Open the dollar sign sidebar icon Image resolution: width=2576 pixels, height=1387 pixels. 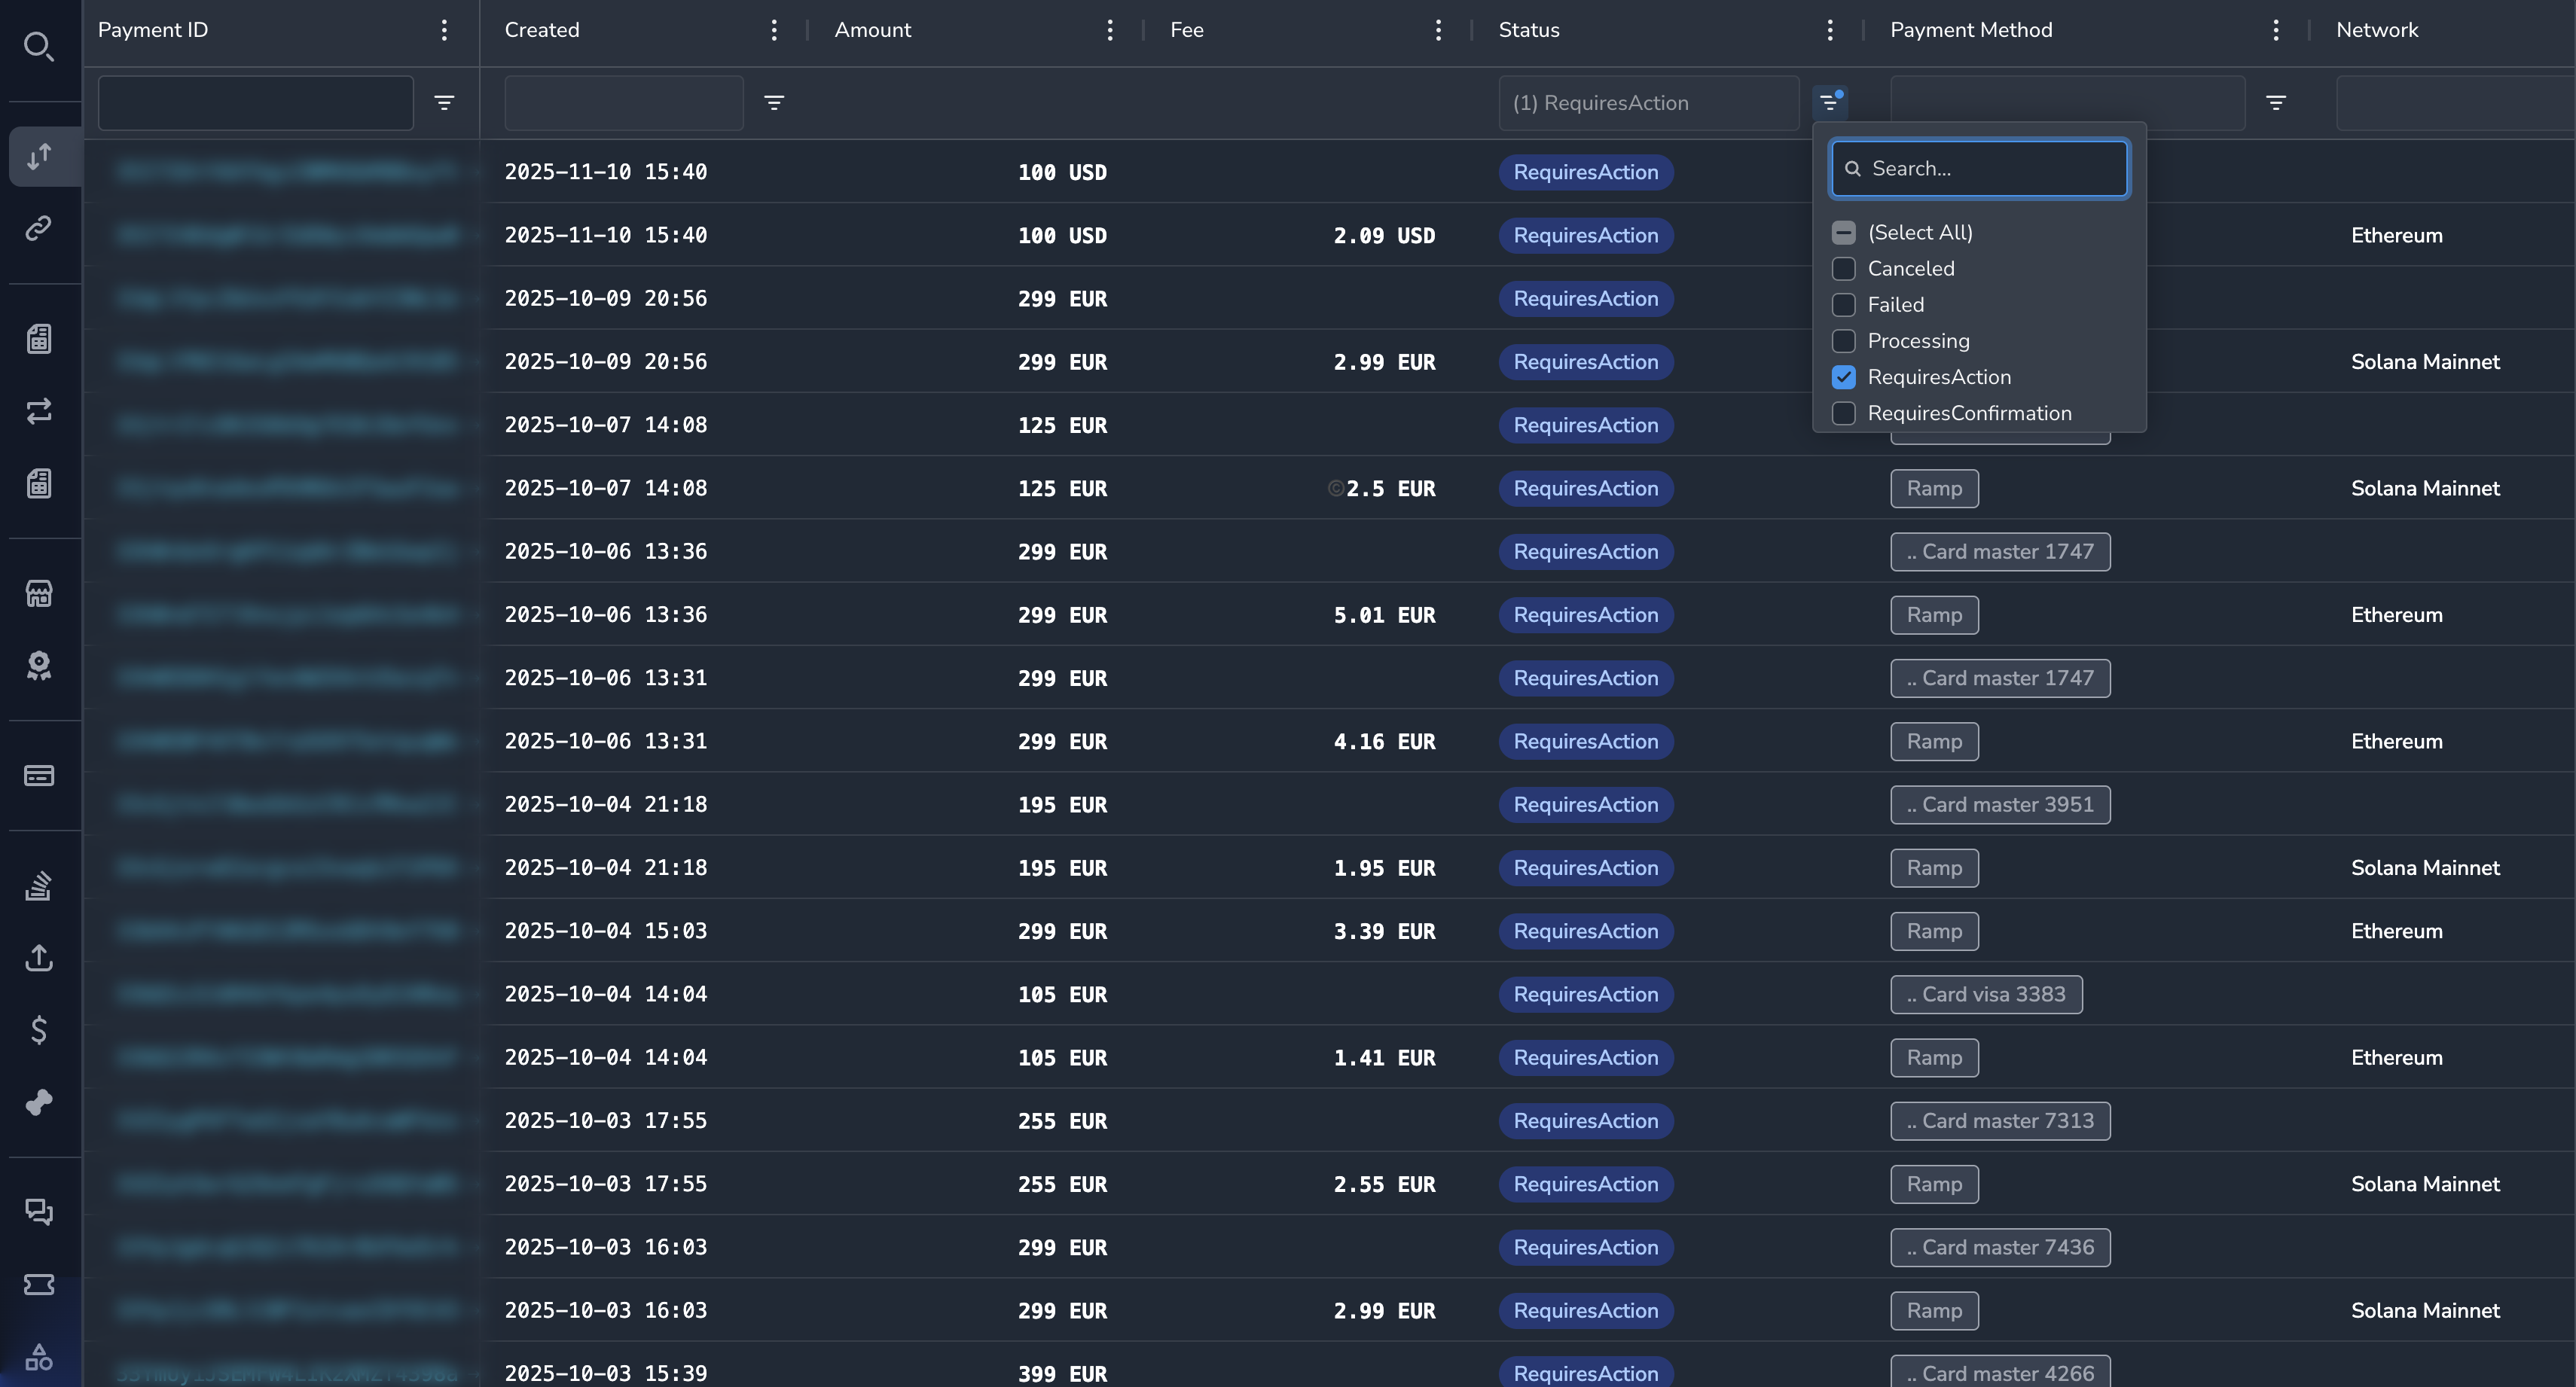(x=39, y=1029)
